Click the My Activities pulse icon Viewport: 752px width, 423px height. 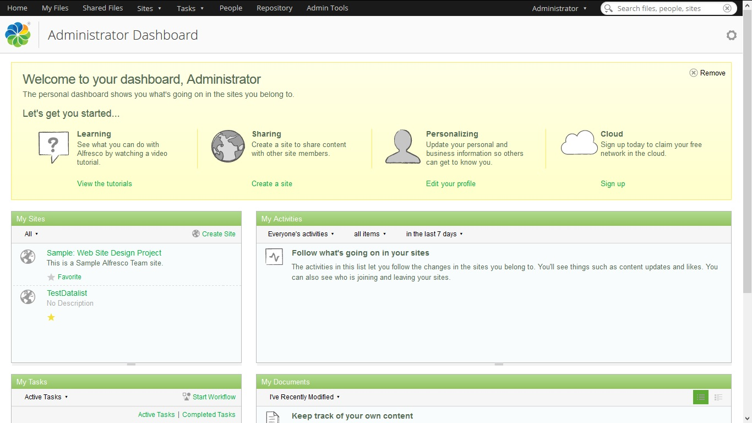point(274,257)
